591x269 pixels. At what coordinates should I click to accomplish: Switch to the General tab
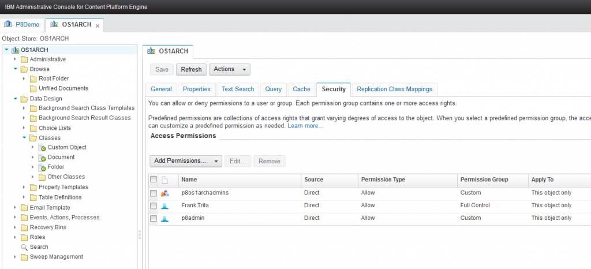(161, 89)
